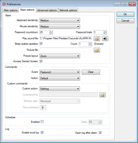Minimize the Preferences window
138x143 pixels.
[117, 4]
